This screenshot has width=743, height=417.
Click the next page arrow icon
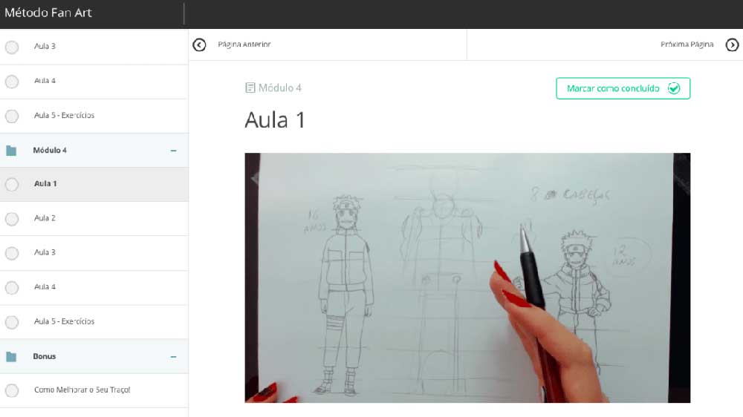tap(732, 45)
